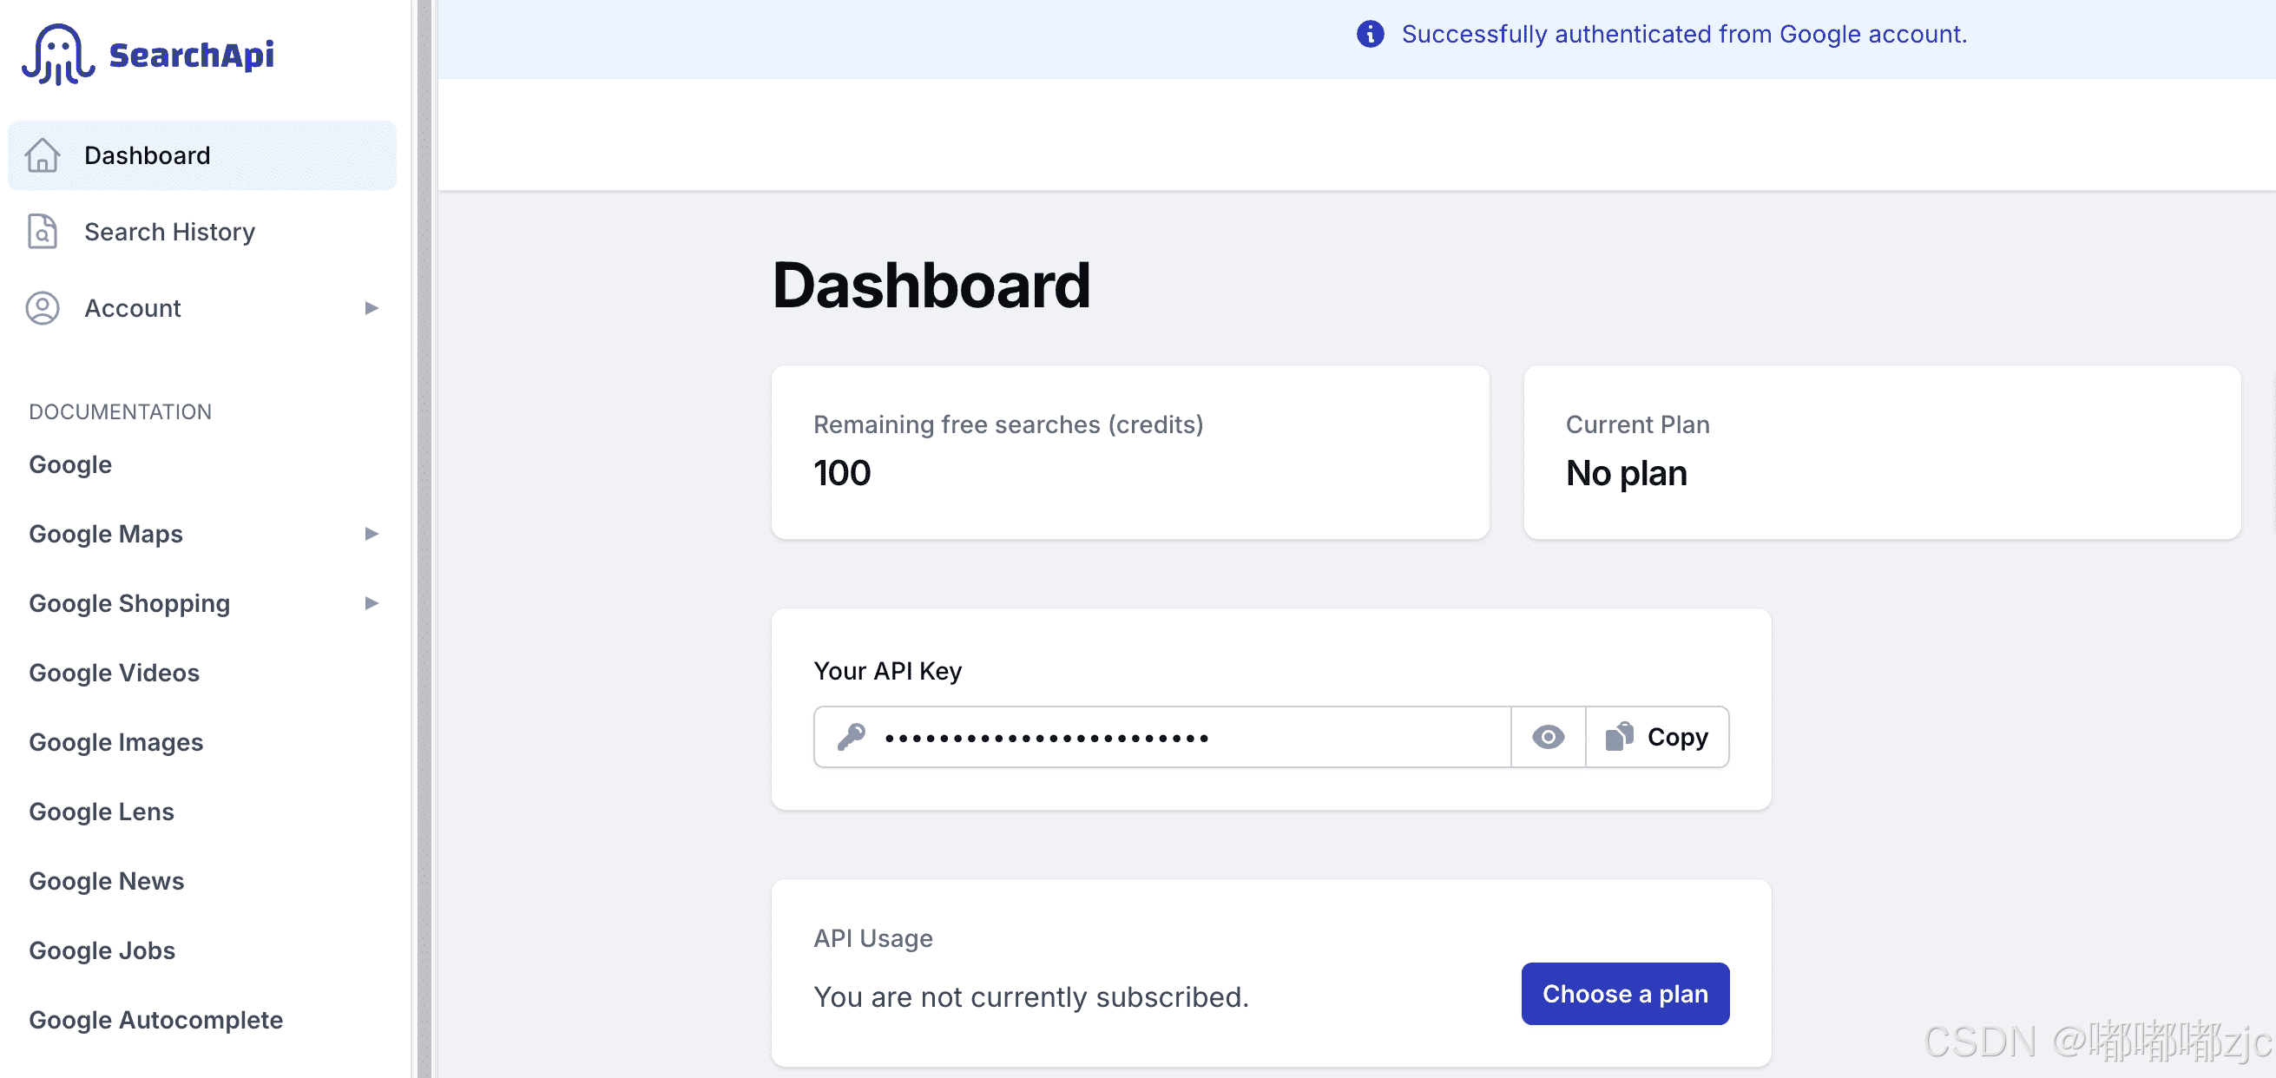Screen dimensions: 2276x1078
Task: Select the Dashboard home icon
Action: click(x=43, y=154)
